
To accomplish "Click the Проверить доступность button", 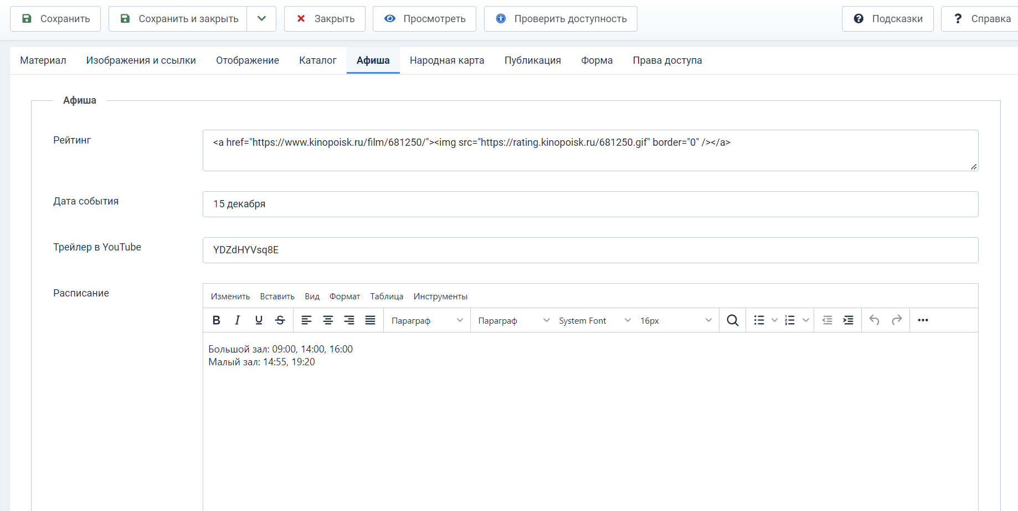I will [x=561, y=19].
